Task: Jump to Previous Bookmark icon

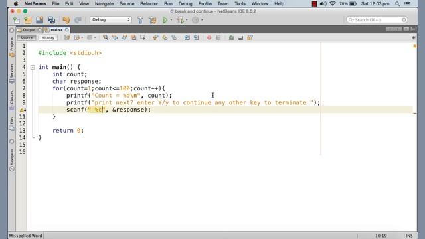Action: pos(155,37)
